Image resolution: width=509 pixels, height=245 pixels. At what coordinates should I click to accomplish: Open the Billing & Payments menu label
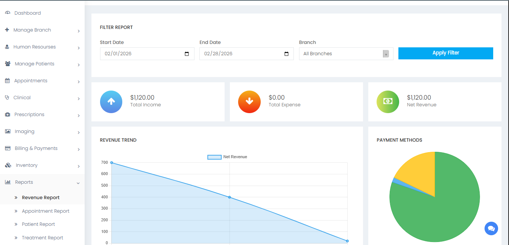click(36, 148)
